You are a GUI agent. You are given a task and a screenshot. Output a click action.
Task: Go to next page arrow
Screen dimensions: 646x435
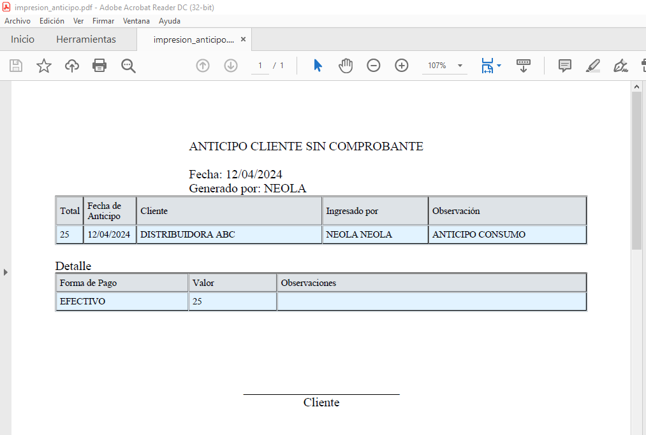pos(231,66)
